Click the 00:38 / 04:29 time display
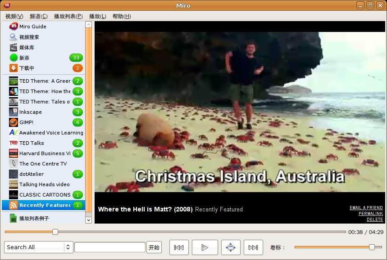 (366, 232)
